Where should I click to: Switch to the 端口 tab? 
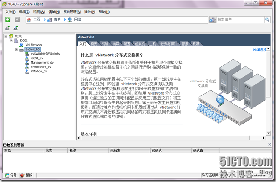click(116, 44)
